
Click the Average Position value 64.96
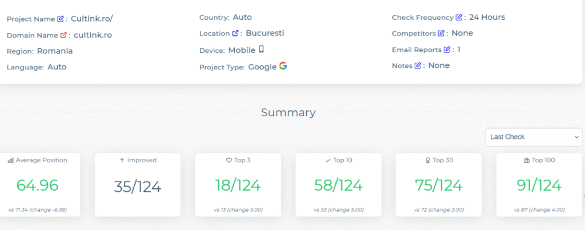[x=38, y=184]
